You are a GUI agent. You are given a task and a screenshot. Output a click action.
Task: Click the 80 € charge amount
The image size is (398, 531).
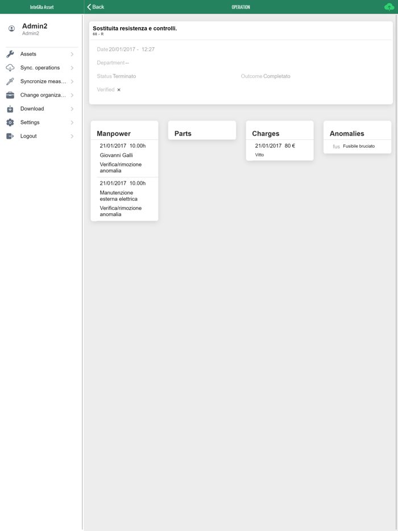point(290,146)
